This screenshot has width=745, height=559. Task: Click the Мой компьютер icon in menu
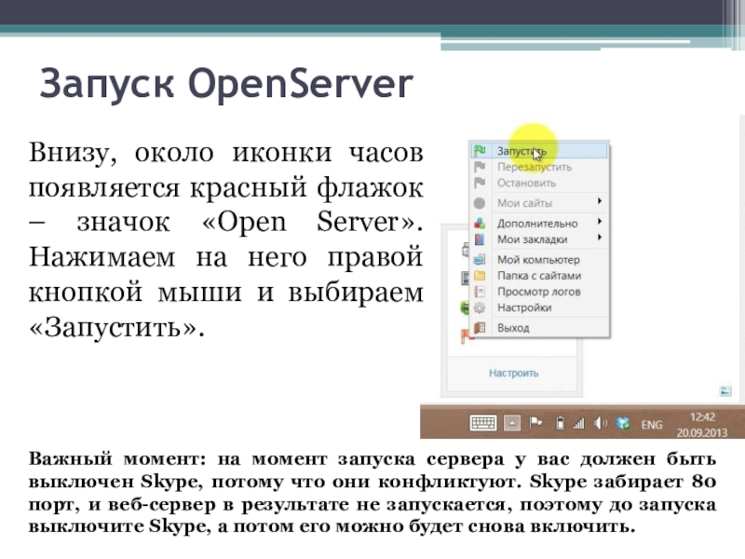[x=480, y=260]
